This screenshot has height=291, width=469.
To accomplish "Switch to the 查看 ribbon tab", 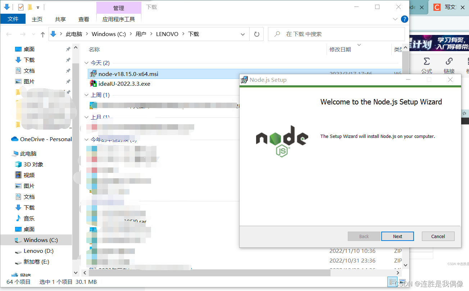I will pos(83,19).
